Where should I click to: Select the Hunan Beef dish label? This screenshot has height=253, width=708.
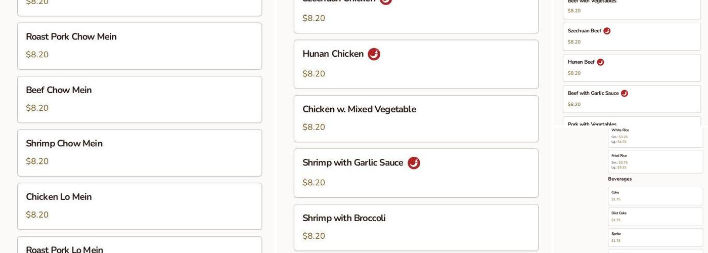(x=581, y=62)
